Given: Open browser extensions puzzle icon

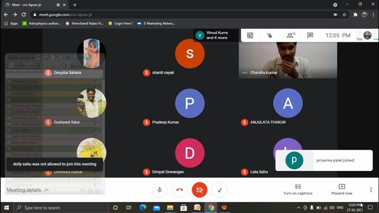Looking at the screenshot, I should (x=355, y=15).
